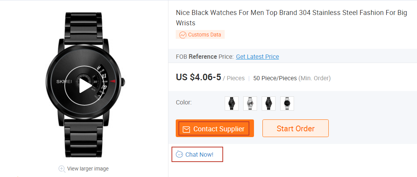Click the chat bubble face icon
Viewport: 417px width, 177px height.
tap(179, 154)
